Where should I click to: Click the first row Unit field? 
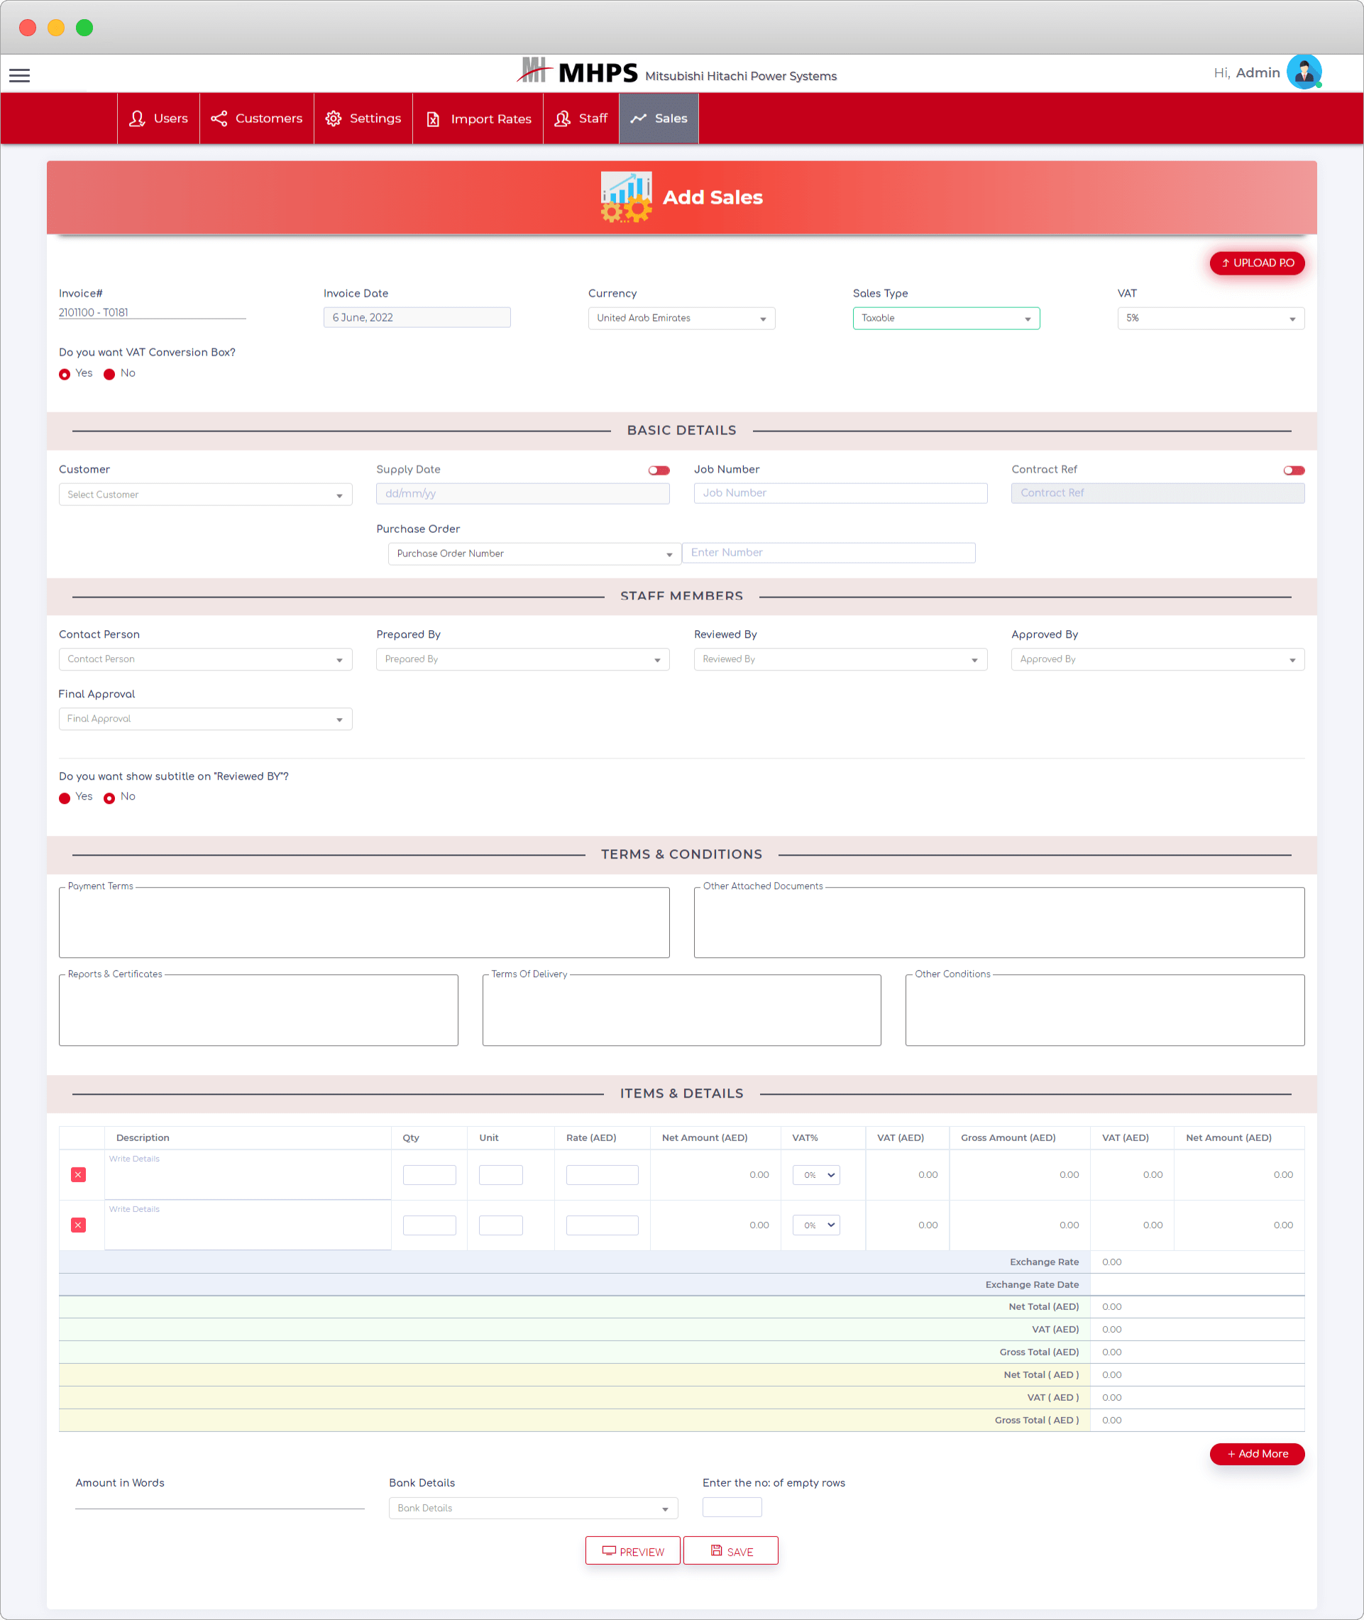click(500, 1175)
